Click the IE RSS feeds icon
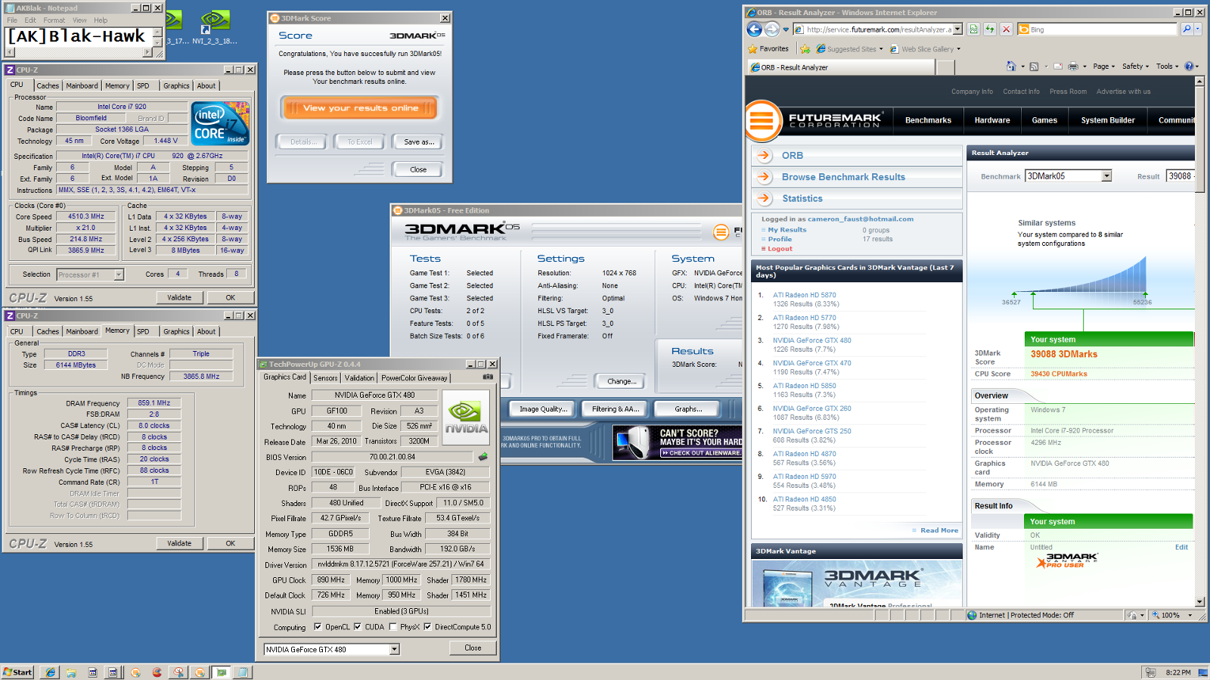Image resolution: width=1210 pixels, height=680 pixels. point(1034,66)
